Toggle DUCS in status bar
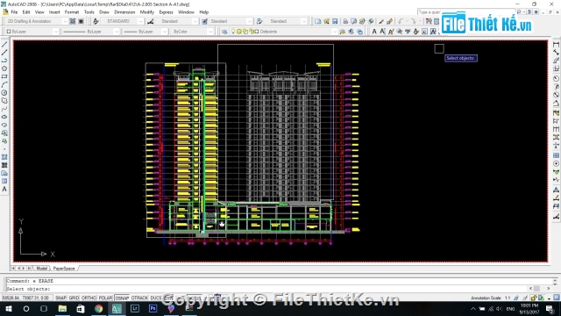 [x=156, y=298]
